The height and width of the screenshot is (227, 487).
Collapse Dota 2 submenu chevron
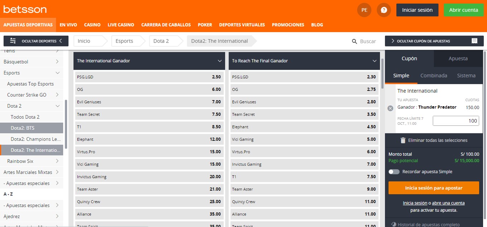pos(57,106)
